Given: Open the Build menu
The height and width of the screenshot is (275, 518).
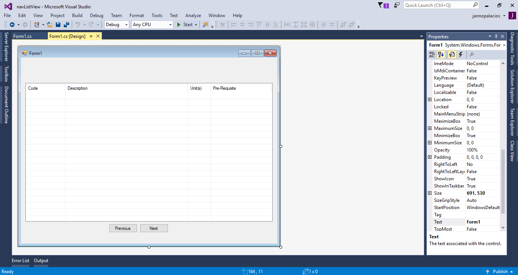Looking at the screenshot, I should click(77, 16).
